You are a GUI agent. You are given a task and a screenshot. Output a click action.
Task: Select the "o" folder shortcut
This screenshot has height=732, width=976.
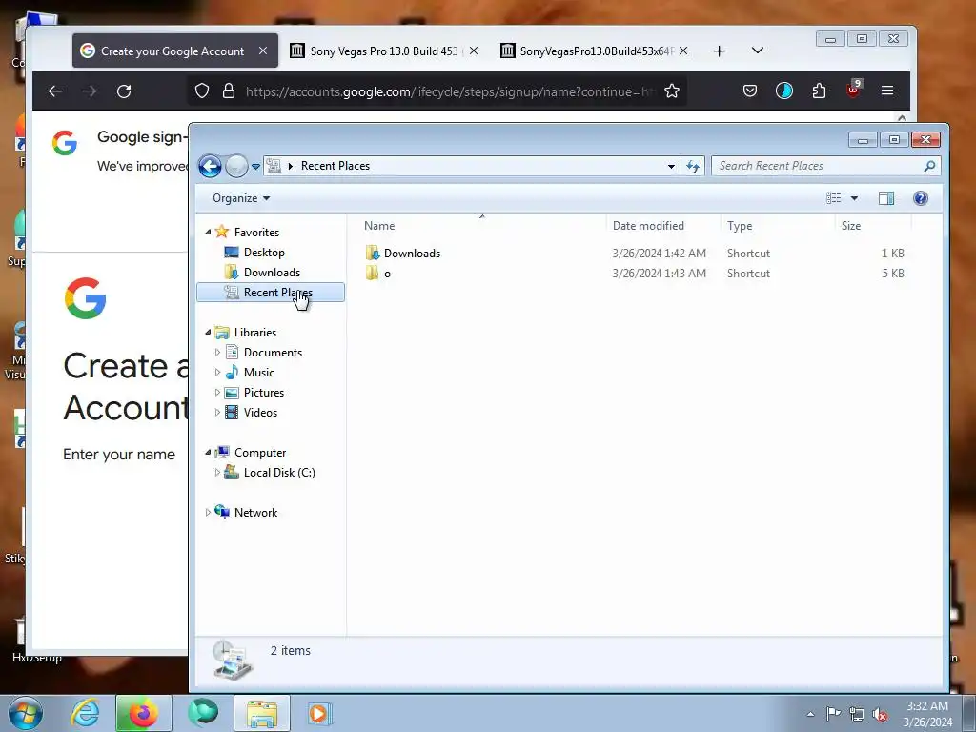387,274
